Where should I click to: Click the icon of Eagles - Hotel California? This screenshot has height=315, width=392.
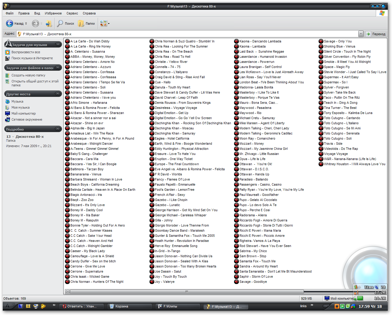point(152,138)
